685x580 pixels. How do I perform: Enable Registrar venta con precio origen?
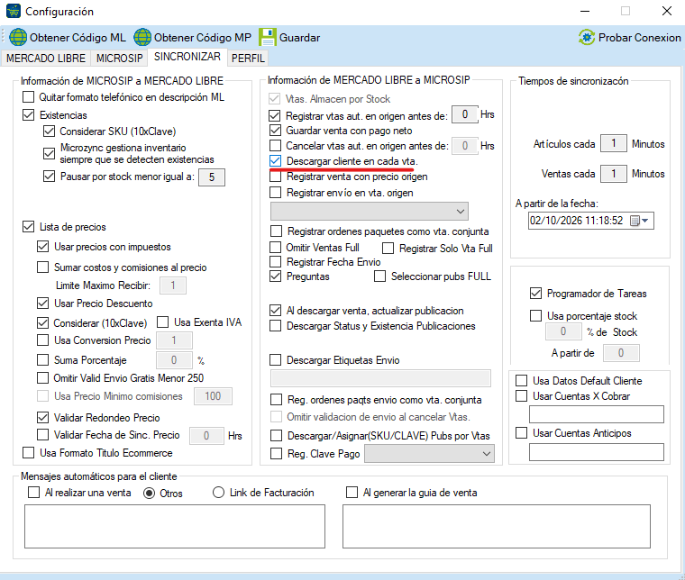pyautogui.click(x=275, y=177)
